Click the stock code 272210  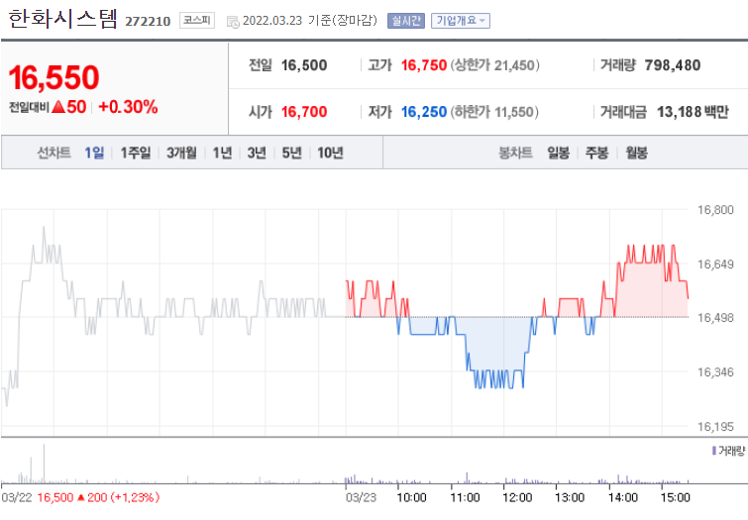point(148,21)
